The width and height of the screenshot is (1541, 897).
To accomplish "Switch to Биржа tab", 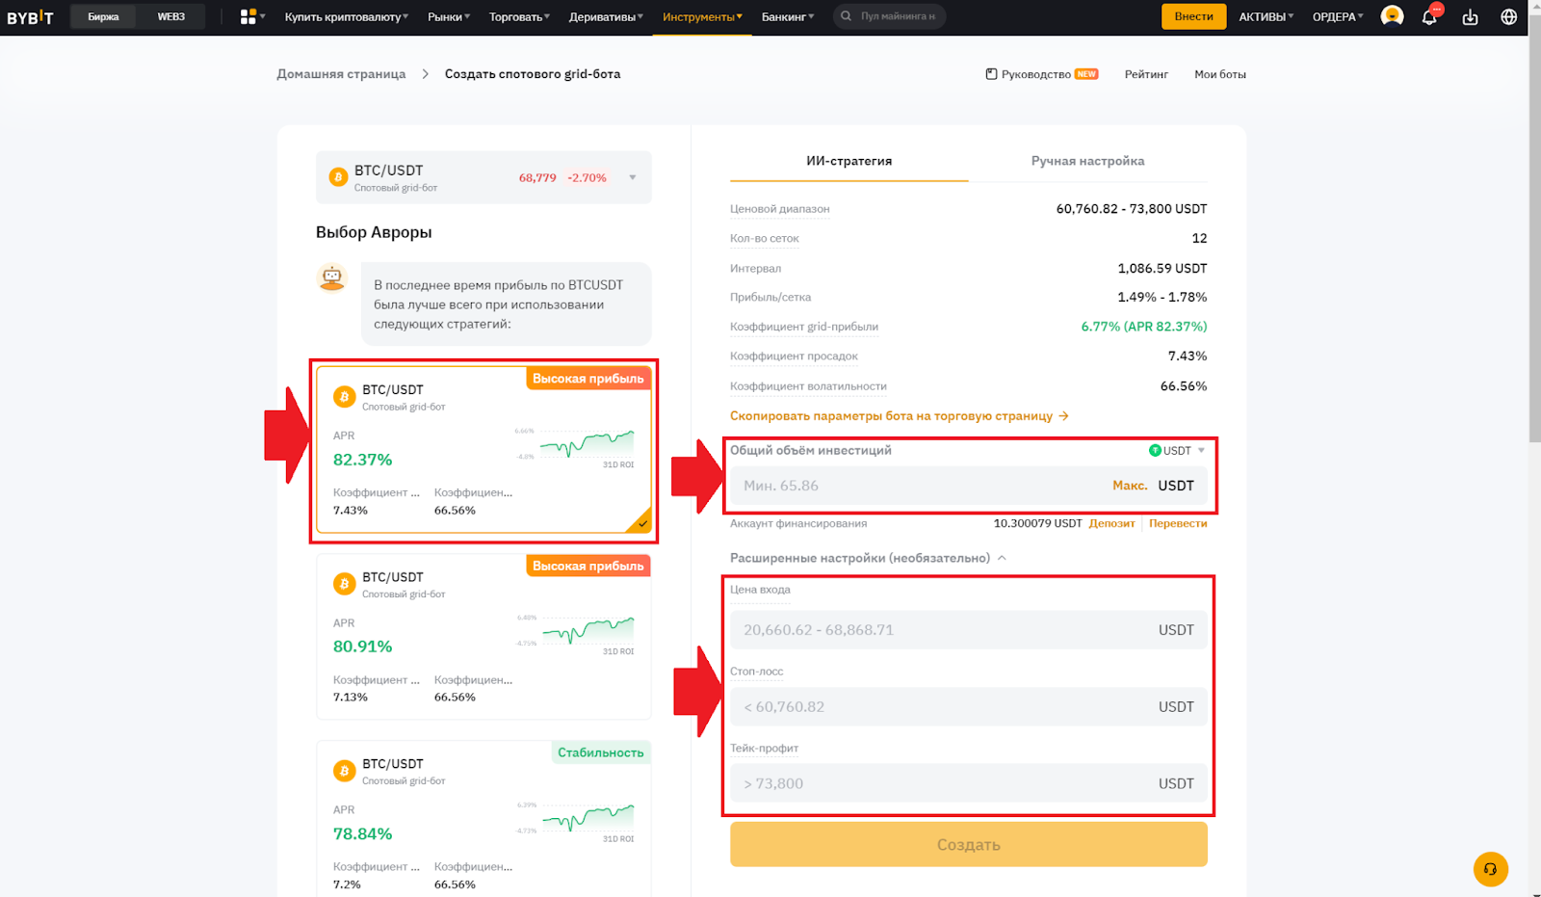I will click(x=103, y=16).
